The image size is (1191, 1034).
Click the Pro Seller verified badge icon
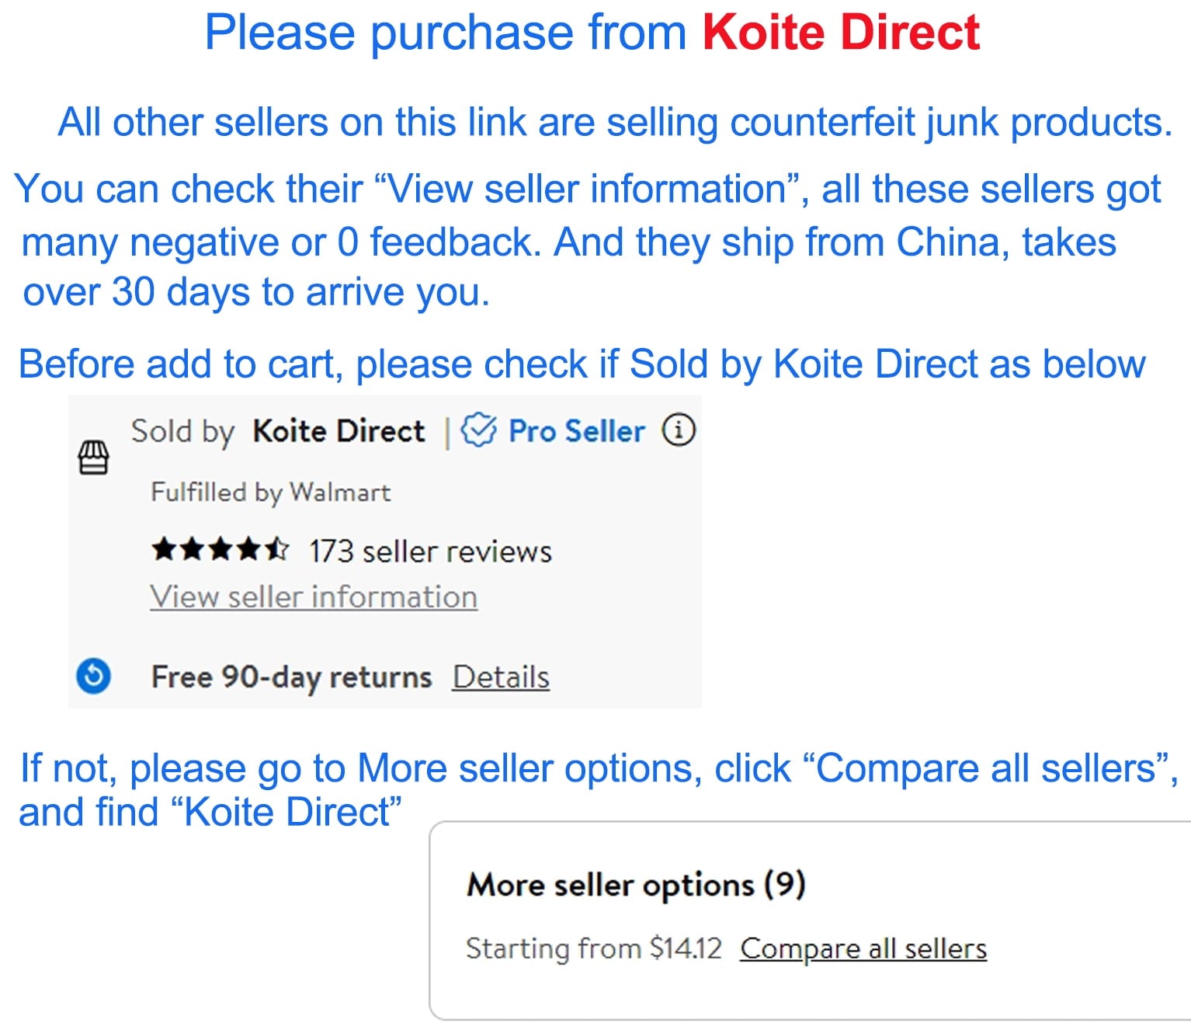[478, 430]
